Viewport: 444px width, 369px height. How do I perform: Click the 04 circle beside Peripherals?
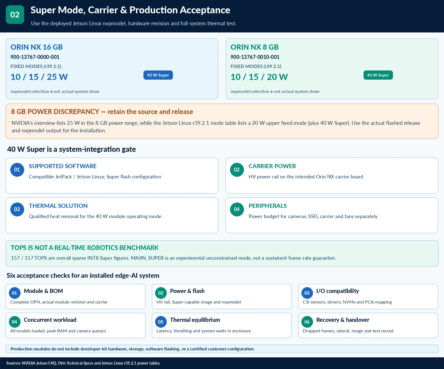[x=237, y=209]
